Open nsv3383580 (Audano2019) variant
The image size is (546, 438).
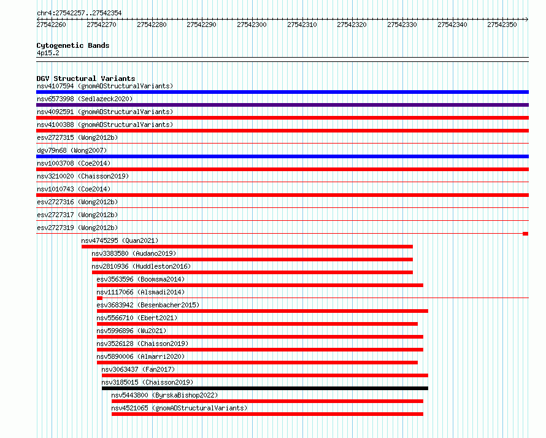click(x=134, y=253)
